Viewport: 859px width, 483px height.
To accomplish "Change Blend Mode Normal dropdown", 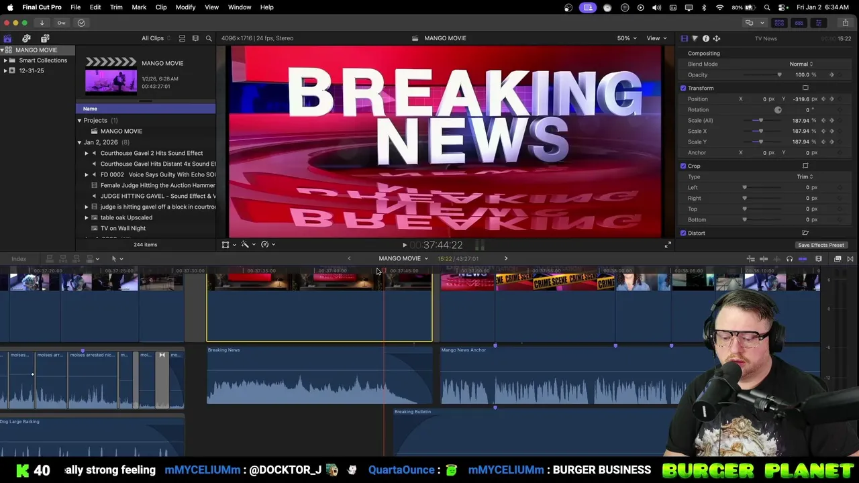I will 801,64.
